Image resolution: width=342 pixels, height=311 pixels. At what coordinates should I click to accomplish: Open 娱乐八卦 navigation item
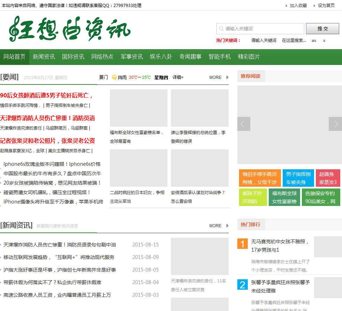point(161,57)
